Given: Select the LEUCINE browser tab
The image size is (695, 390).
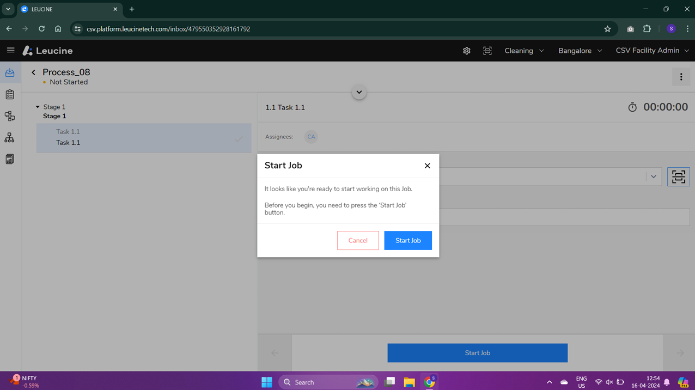Looking at the screenshot, I should point(70,9).
